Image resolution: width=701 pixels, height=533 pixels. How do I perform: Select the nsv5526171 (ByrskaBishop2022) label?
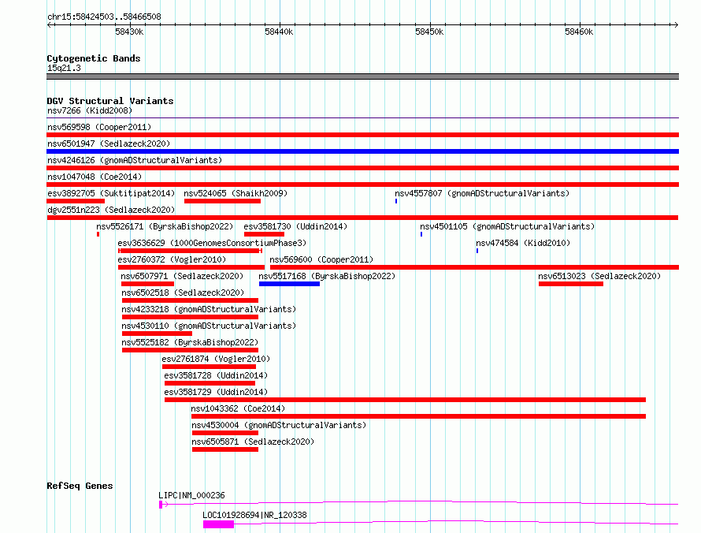(165, 226)
